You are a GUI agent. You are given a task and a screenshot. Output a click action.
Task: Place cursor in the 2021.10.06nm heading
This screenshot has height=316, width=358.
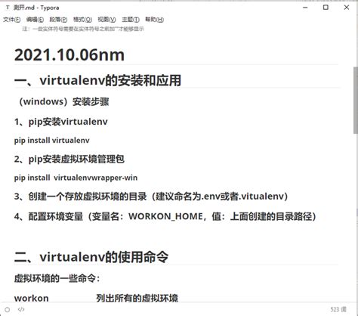[69, 55]
